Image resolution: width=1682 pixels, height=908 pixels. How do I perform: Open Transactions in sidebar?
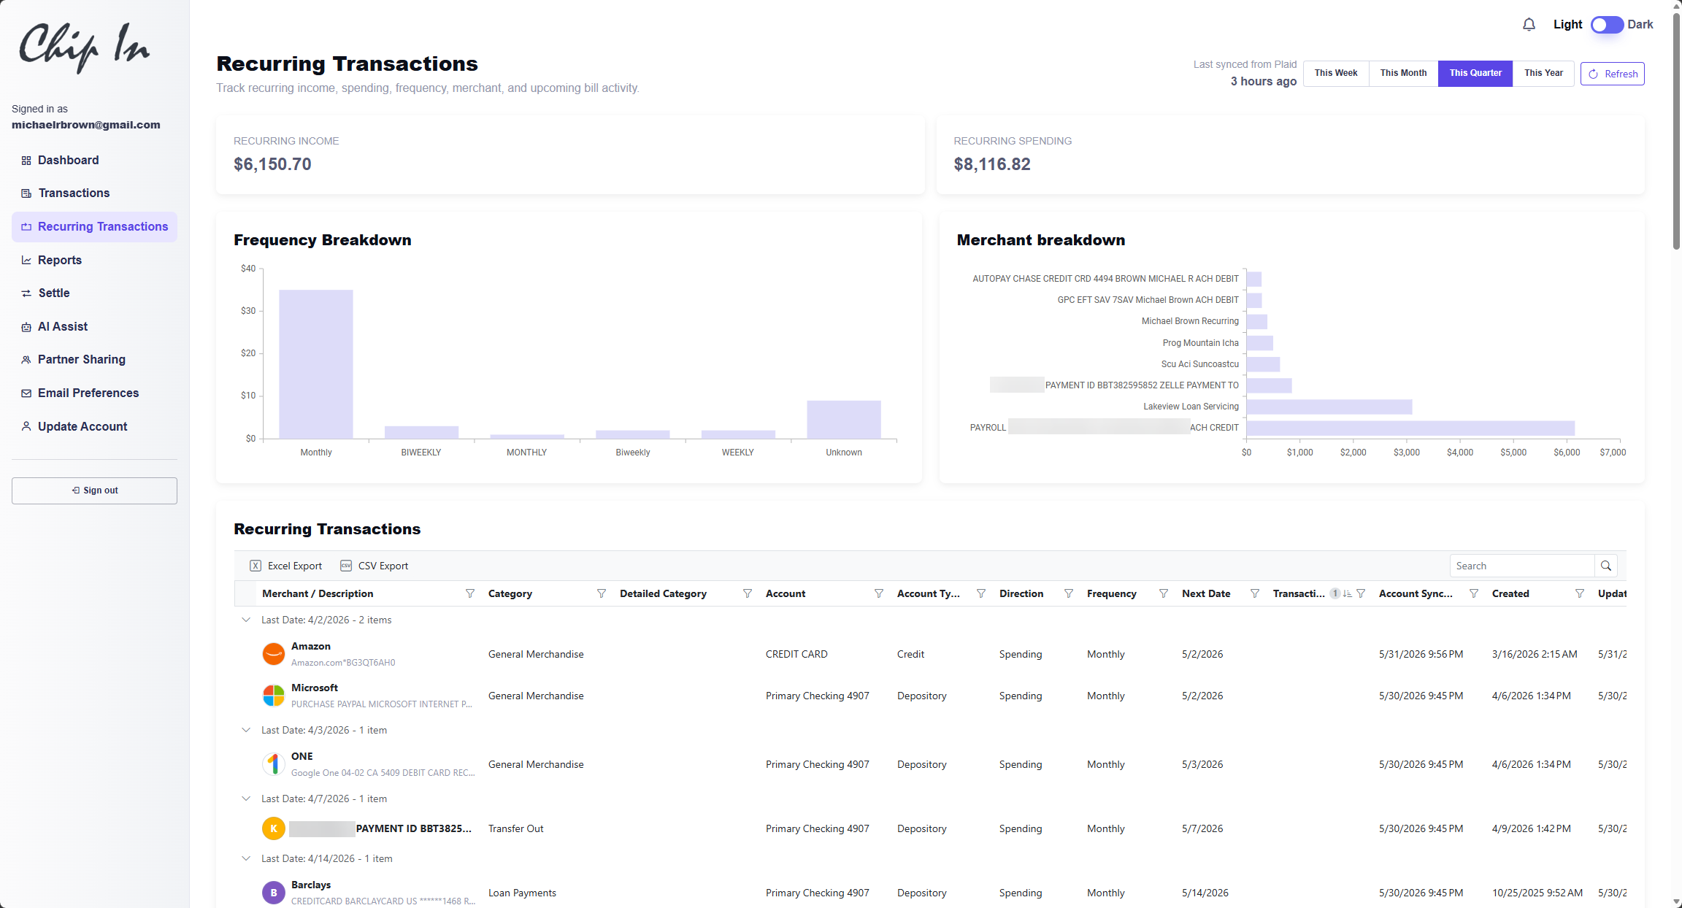pos(94,193)
